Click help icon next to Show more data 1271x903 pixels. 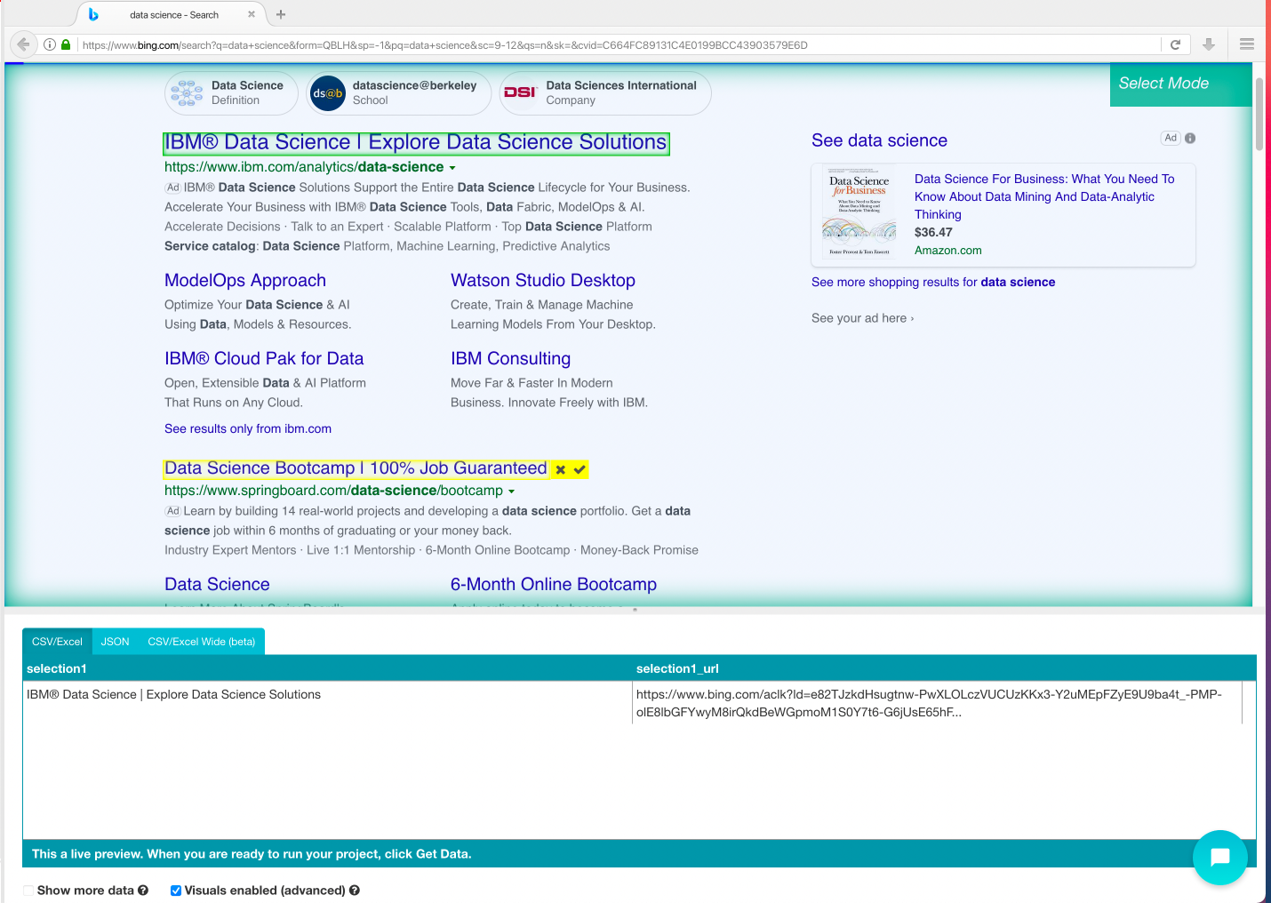pos(143,891)
